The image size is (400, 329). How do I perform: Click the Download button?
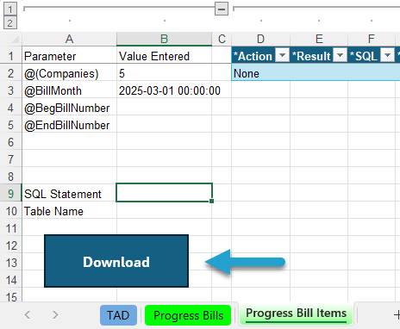[116, 261]
